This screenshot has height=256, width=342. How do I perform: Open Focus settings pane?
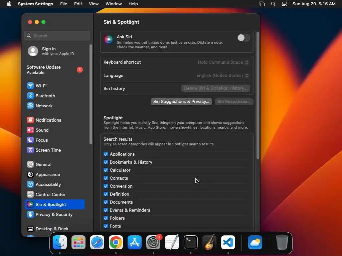click(x=54, y=140)
